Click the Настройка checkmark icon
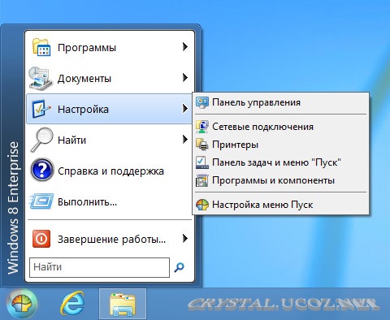The height and width of the screenshot is (320, 390). [41, 109]
